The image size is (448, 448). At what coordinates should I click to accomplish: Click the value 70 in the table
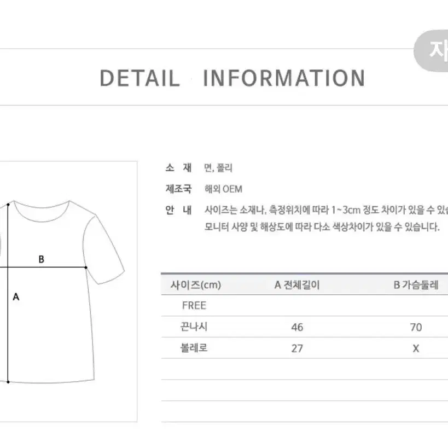coord(416,327)
